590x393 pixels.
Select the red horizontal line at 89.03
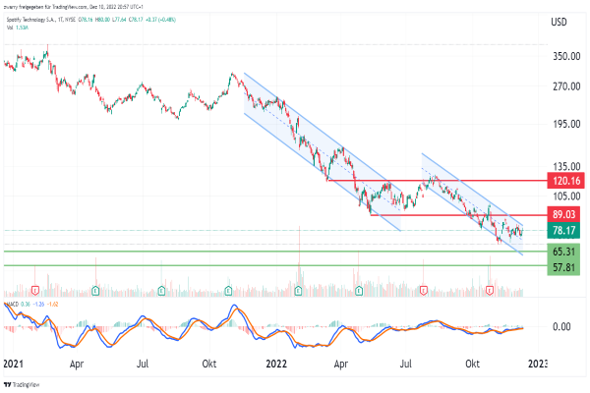(459, 215)
